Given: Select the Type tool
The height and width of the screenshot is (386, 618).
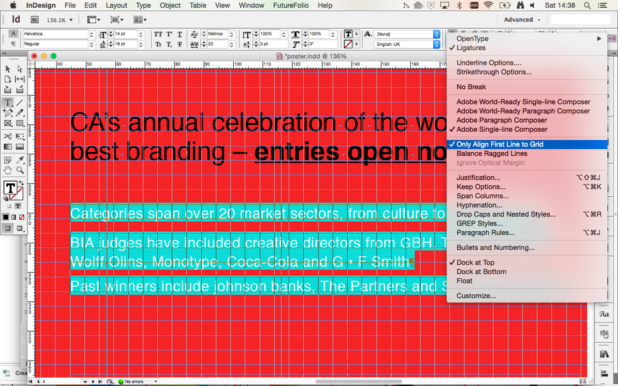Looking at the screenshot, I should 7,102.
